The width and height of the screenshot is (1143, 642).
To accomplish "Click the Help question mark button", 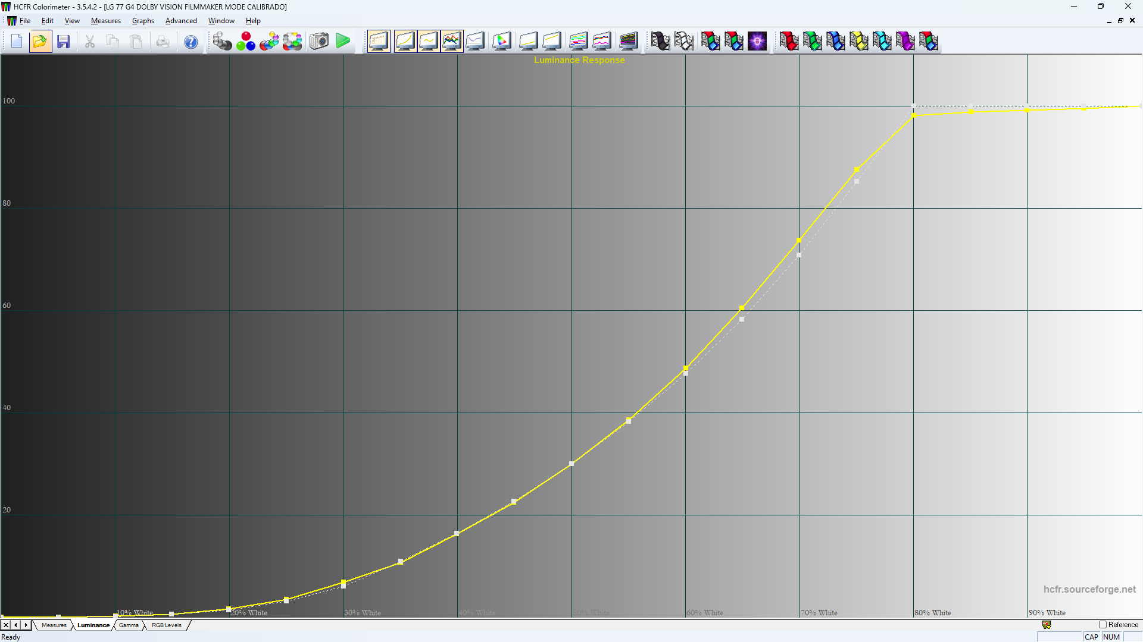I will 190,41.
